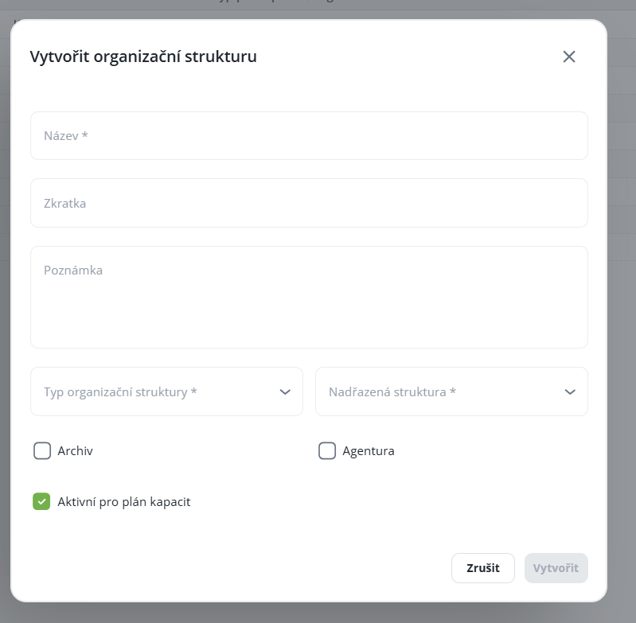
Task: Click the green checkmark icon
Action: (x=41, y=502)
